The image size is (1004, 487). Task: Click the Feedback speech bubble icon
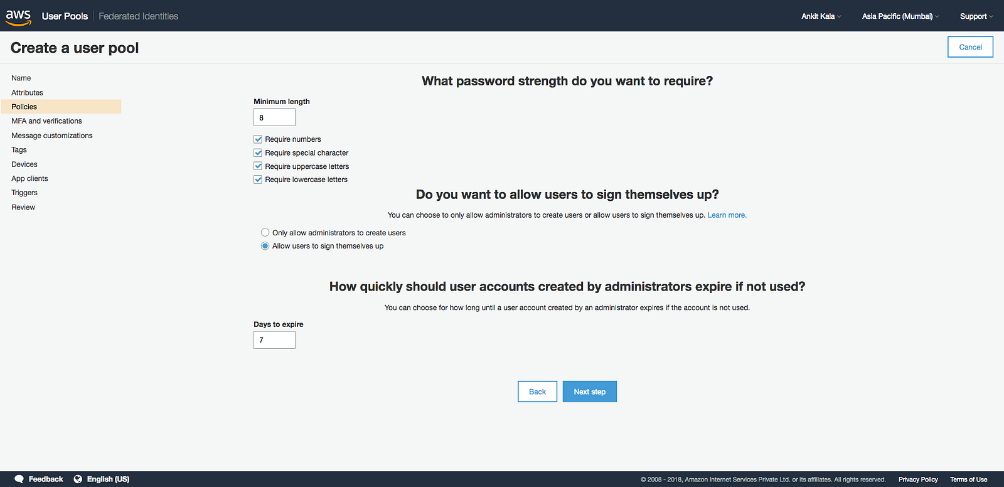point(19,479)
